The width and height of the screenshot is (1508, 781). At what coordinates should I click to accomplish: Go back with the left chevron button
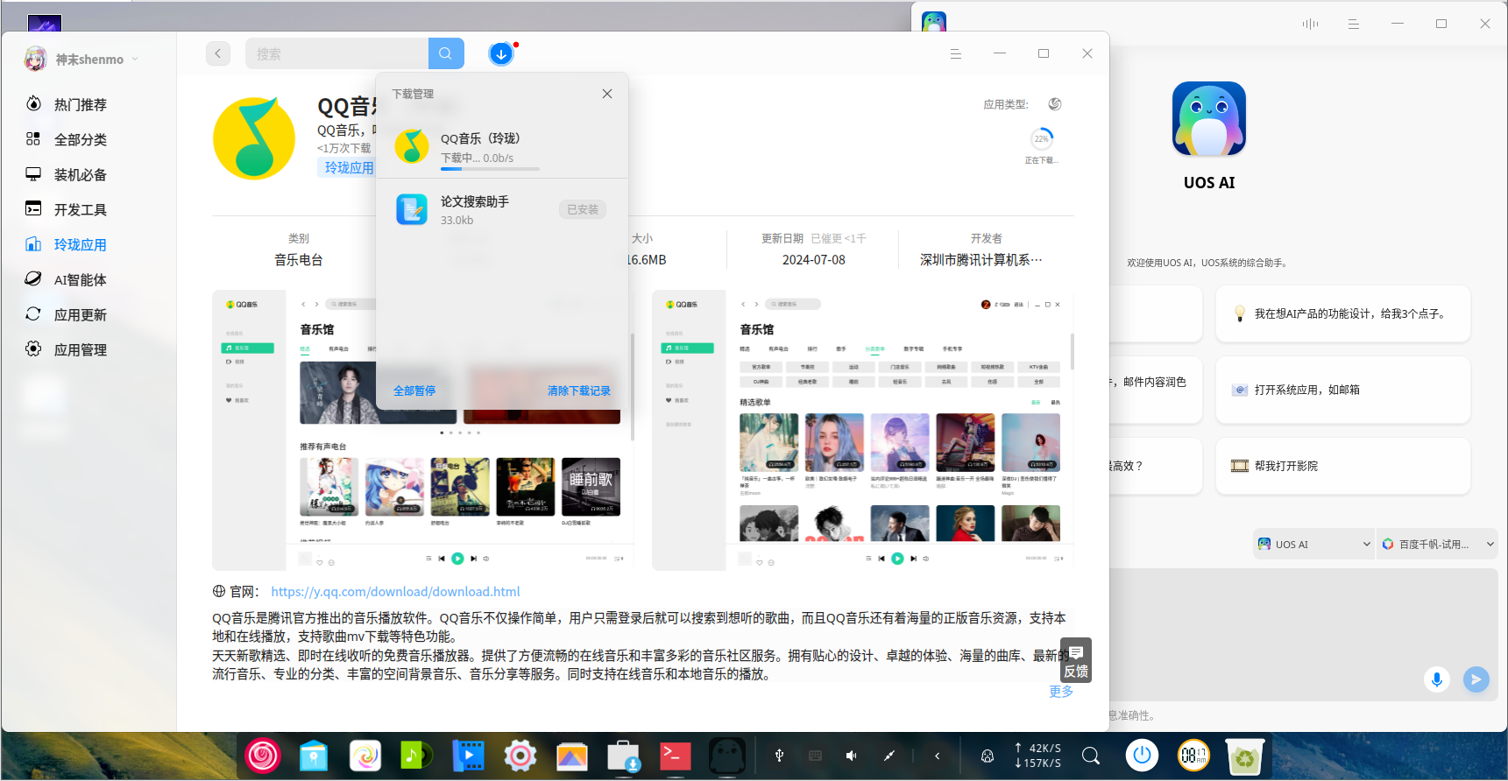click(x=218, y=53)
